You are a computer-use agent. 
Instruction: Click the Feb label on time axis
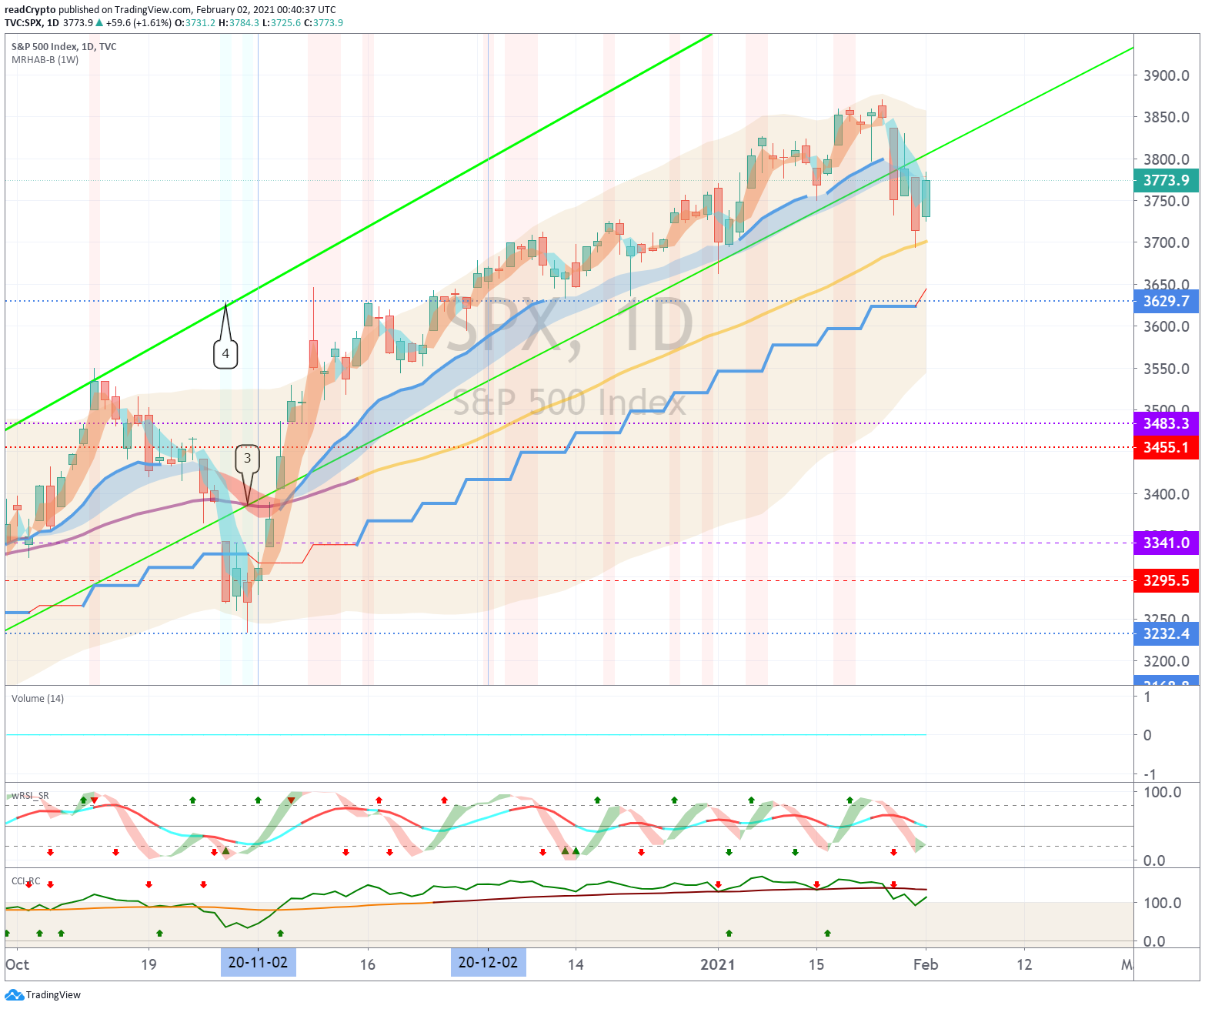click(x=926, y=964)
